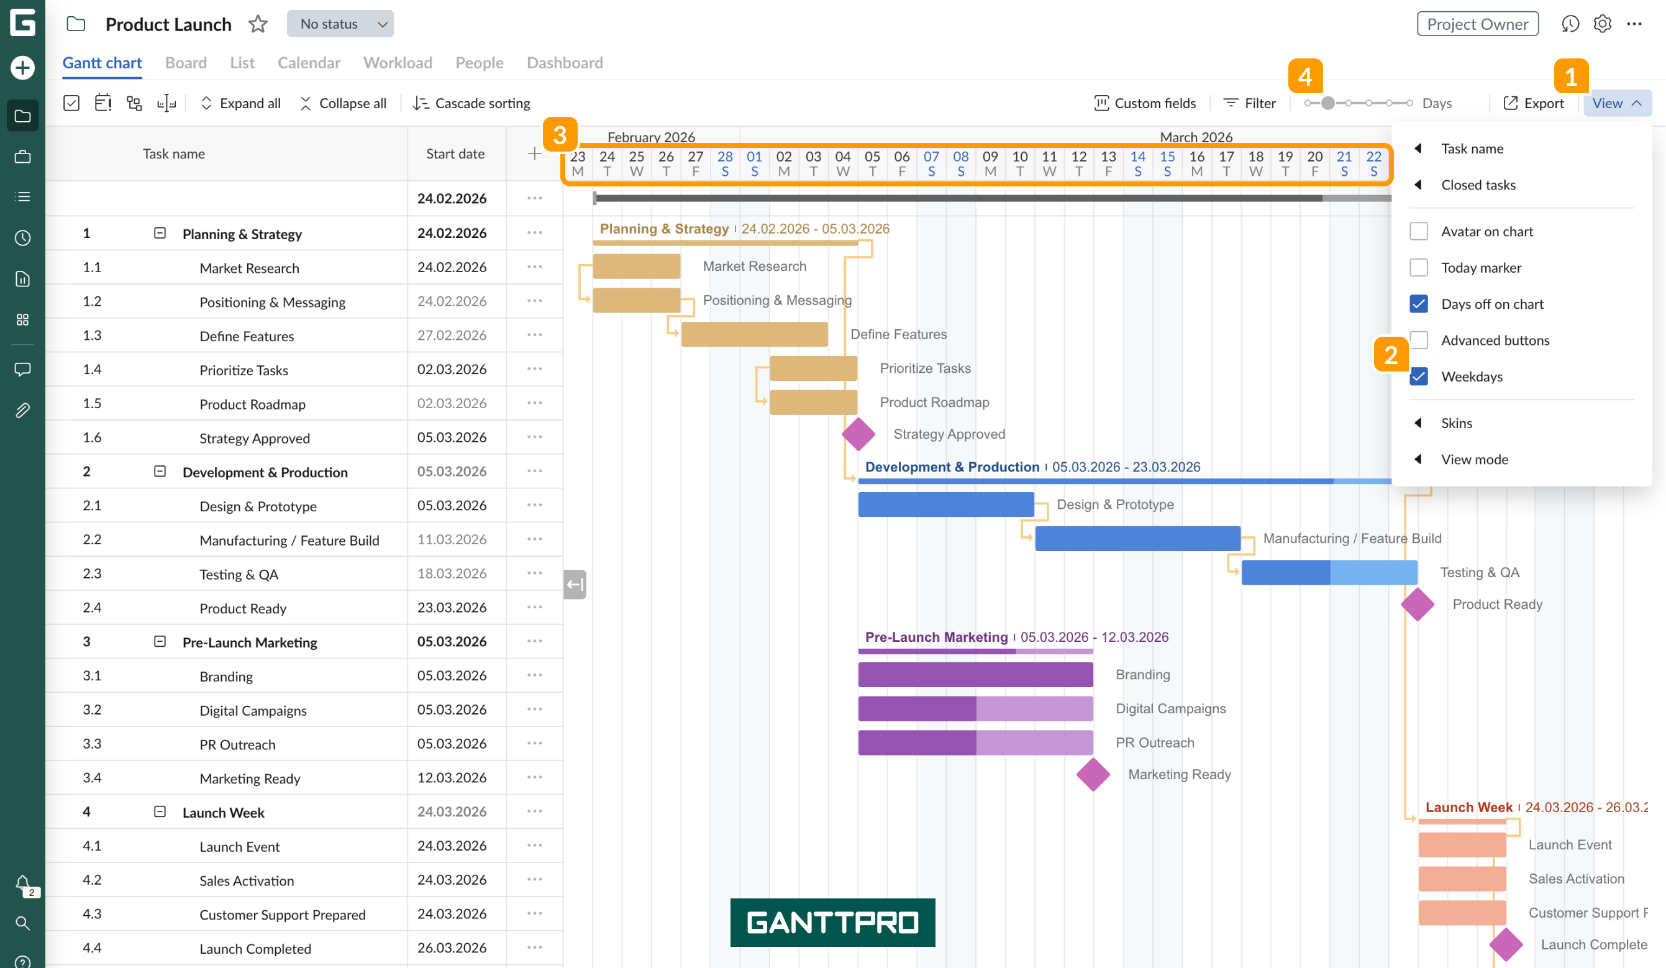Adjust the timeline zoom slider near Days
This screenshot has height=968, width=1666.
(x=1328, y=103)
